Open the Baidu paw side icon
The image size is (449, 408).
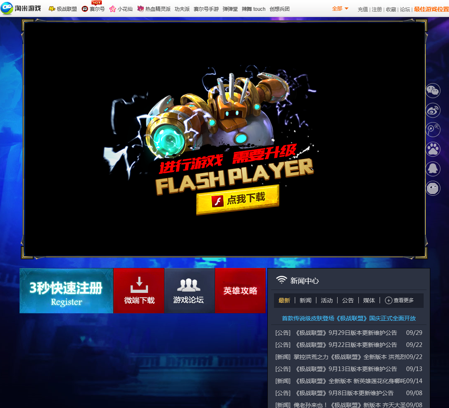(x=433, y=149)
